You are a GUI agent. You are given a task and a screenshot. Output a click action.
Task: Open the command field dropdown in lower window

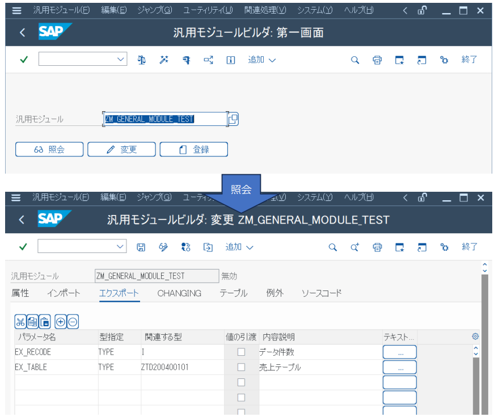point(120,247)
